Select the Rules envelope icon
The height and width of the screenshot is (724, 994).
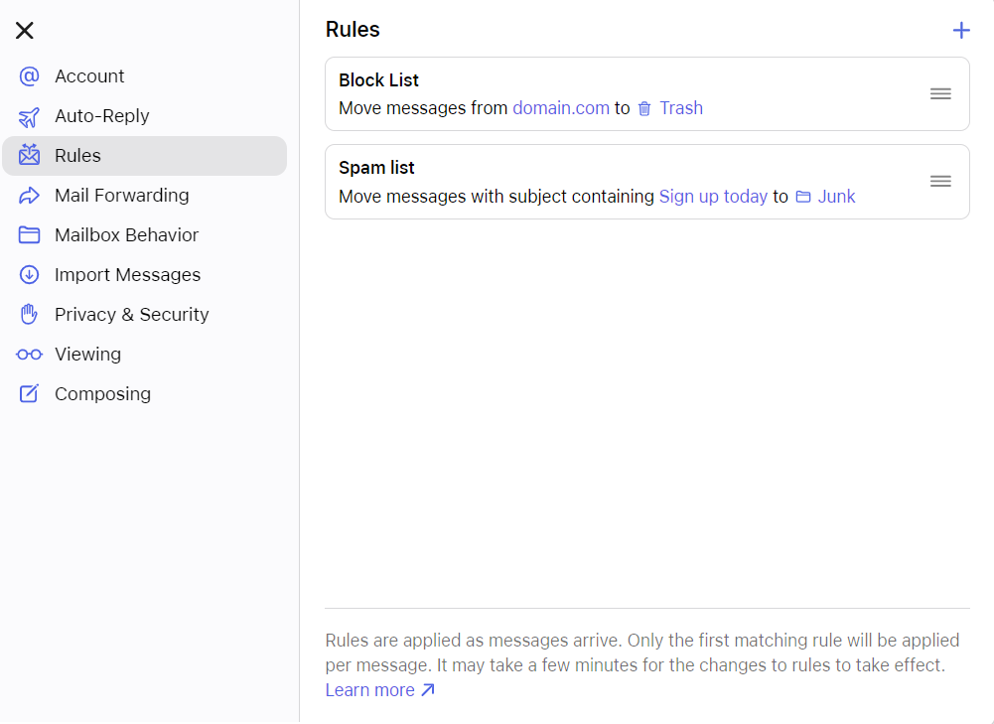[29, 155]
